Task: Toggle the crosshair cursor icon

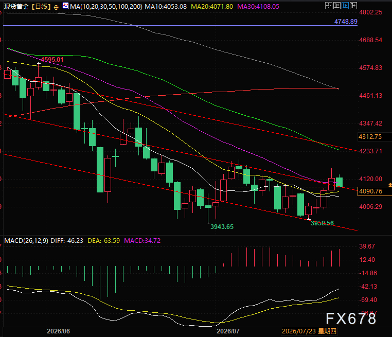Action: (x=329, y=6)
